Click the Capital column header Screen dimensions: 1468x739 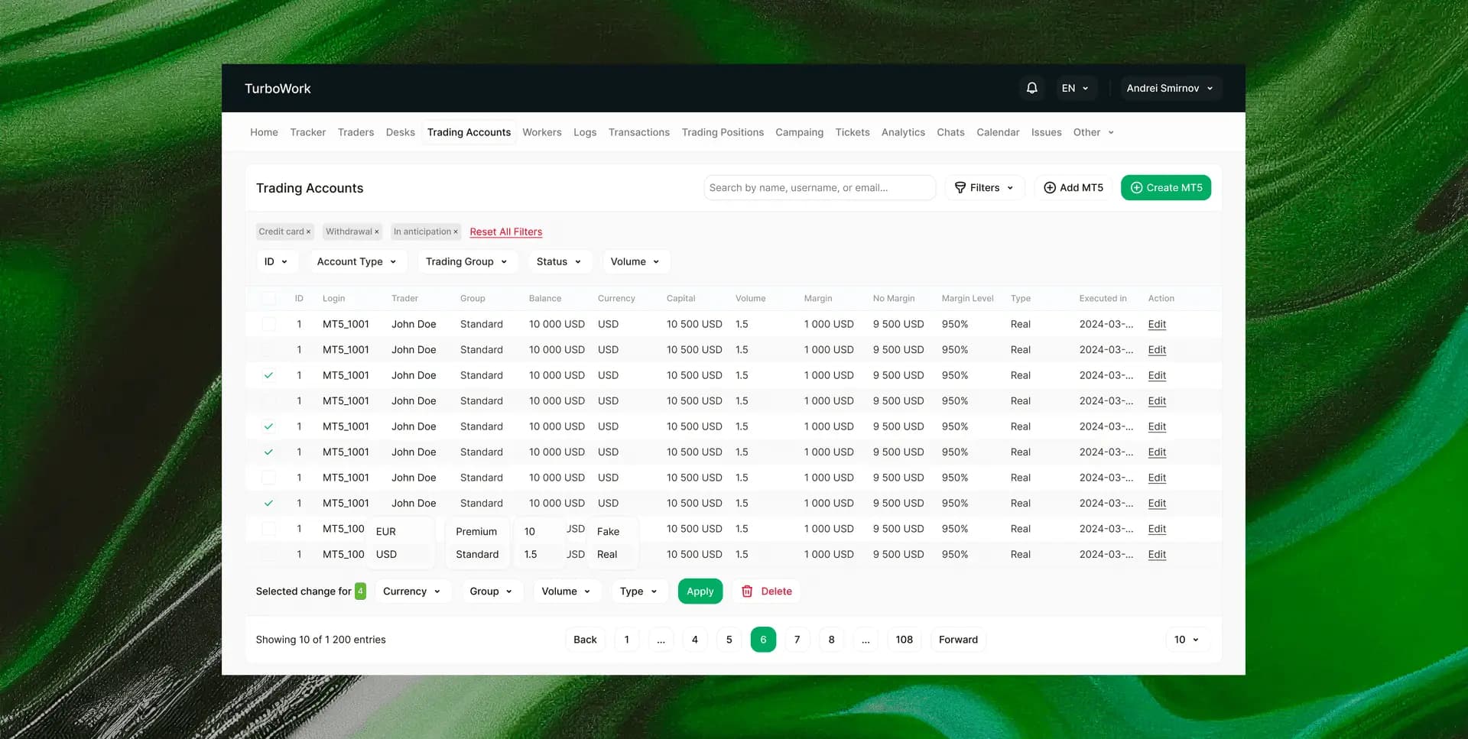pyautogui.click(x=680, y=298)
